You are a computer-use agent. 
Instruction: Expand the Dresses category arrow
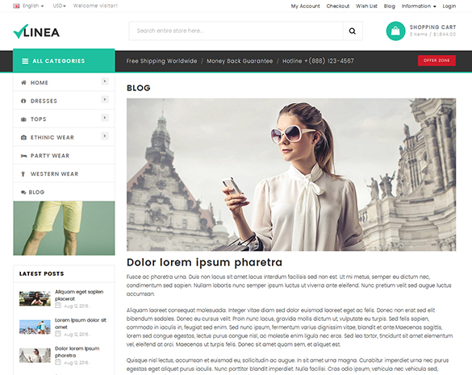104,99
